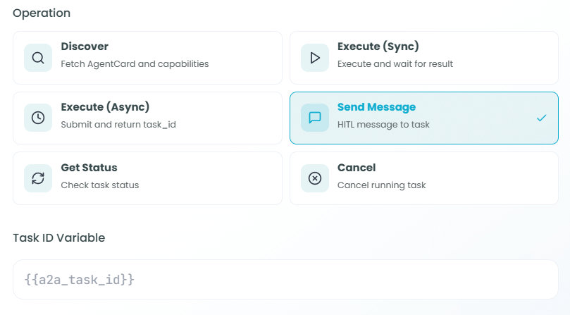Click the clock icon for Execute (Async)

pyautogui.click(x=38, y=118)
